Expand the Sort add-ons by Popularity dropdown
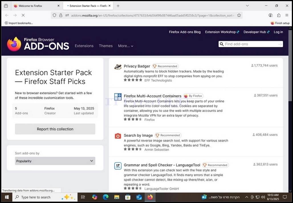 click(x=55, y=161)
